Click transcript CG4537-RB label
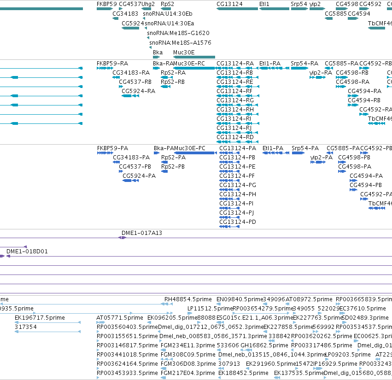The height and width of the screenshot is (380, 392). point(135,82)
